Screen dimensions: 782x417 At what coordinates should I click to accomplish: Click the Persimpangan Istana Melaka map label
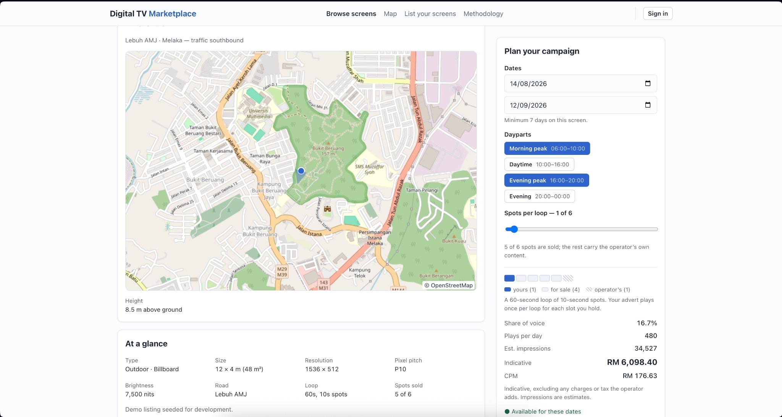[x=375, y=238]
